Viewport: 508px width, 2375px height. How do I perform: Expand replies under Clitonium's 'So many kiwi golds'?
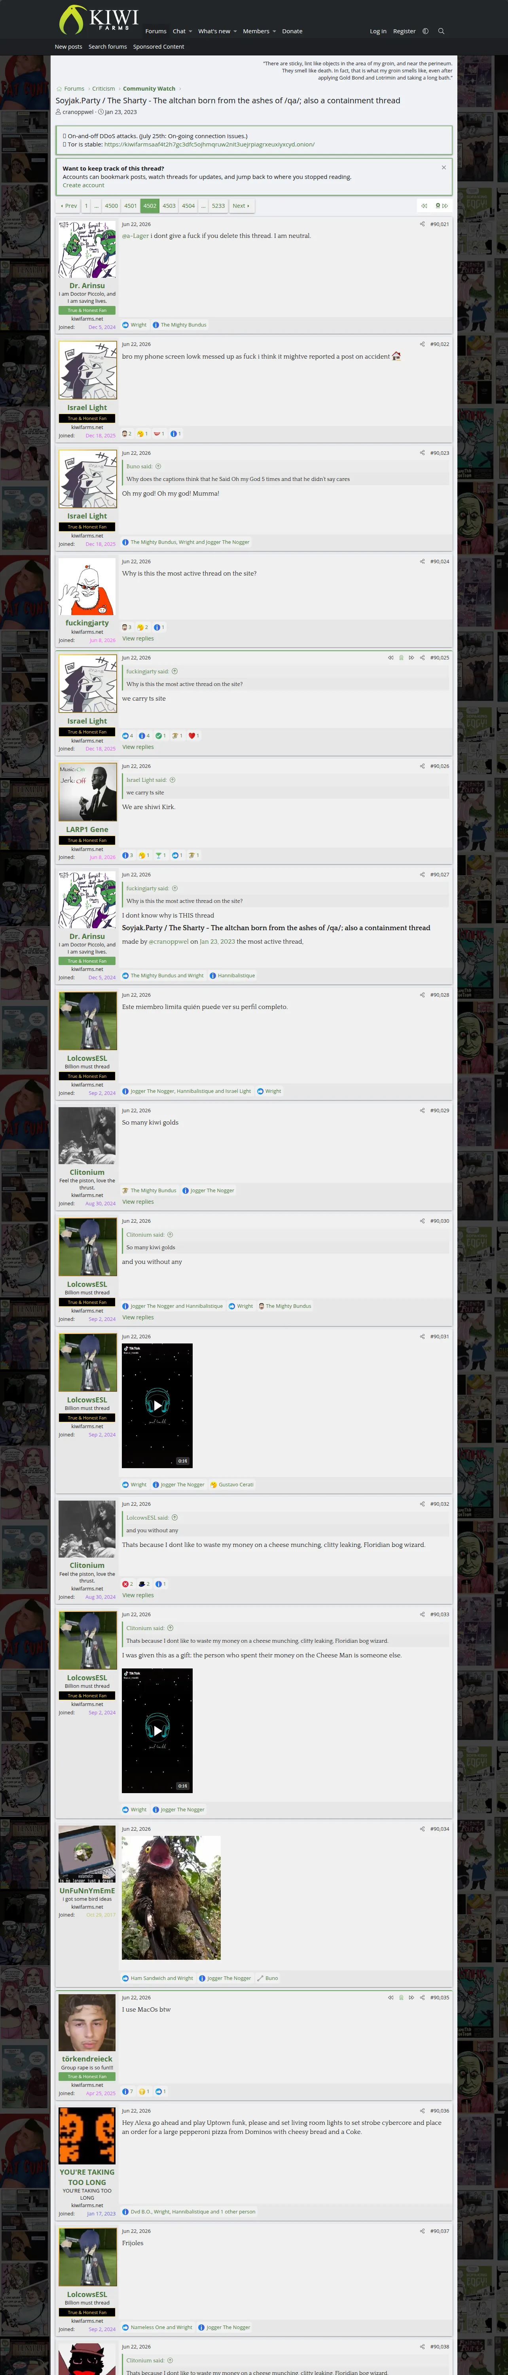[138, 1201]
